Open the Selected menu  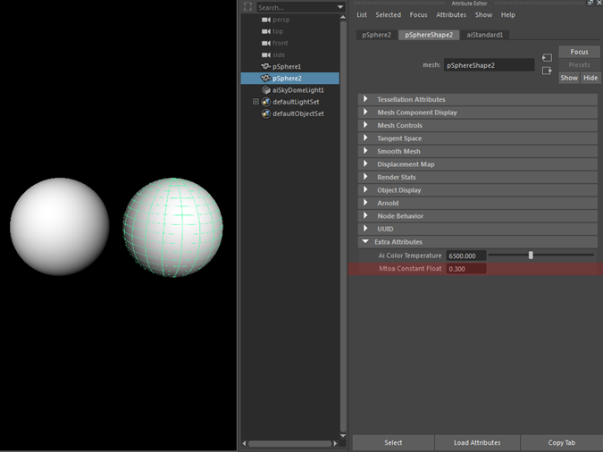(x=388, y=14)
